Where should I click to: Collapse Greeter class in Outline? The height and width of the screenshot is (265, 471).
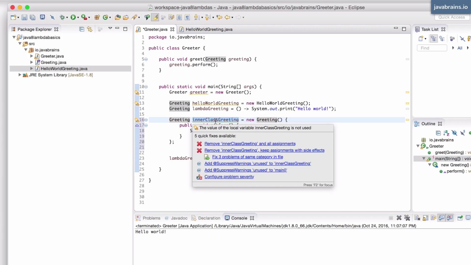(x=418, y=146)
